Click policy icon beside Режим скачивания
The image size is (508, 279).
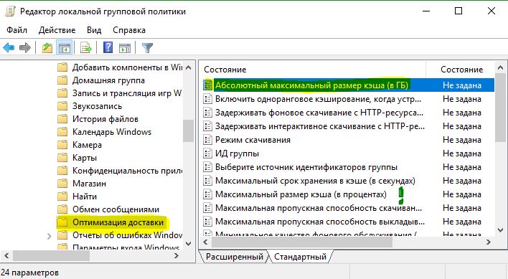pos(207,140)
